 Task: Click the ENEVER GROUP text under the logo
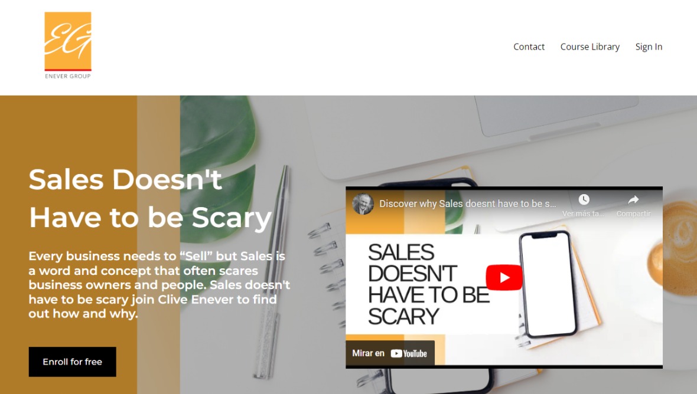click(x=67, y=76)
